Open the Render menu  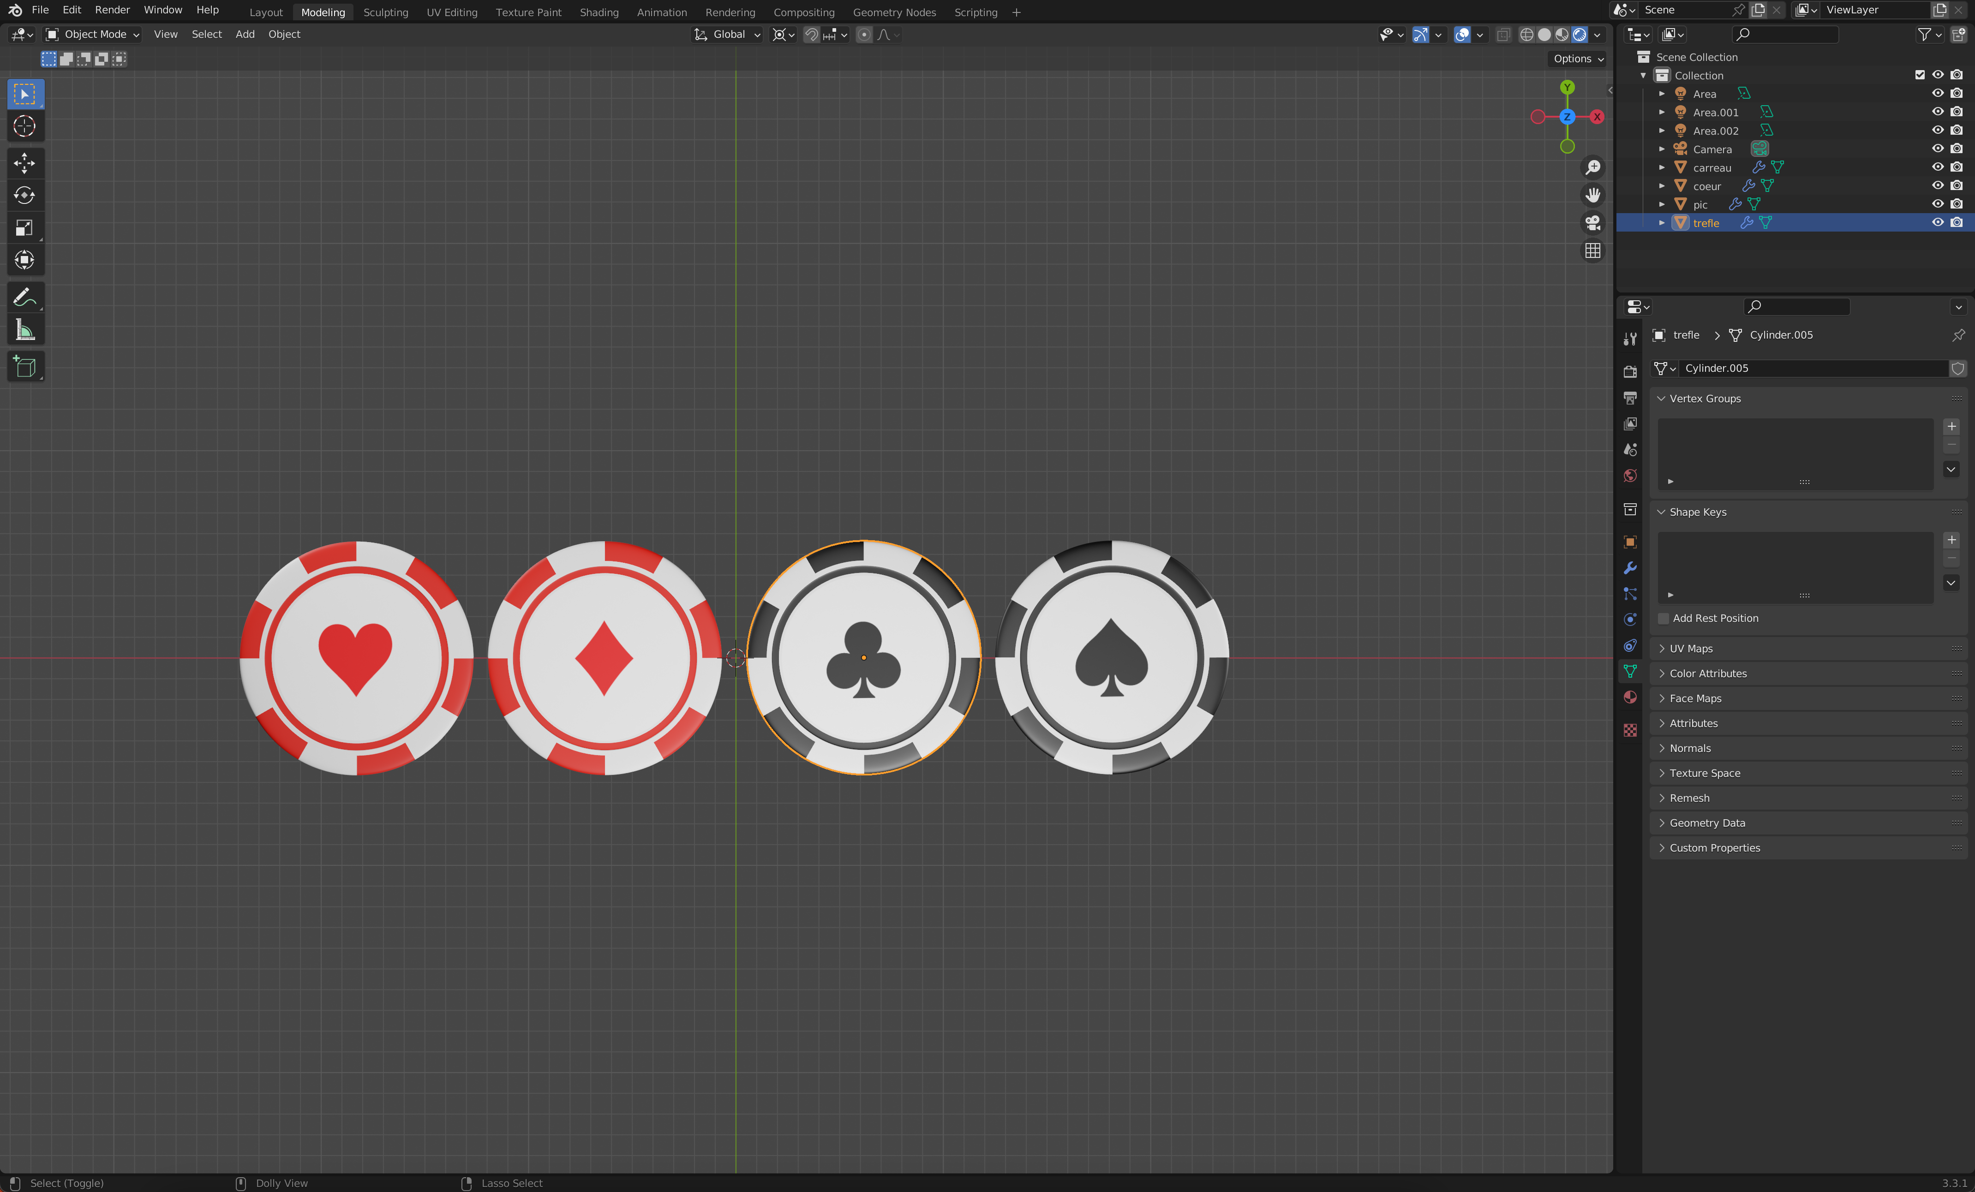[x=112, y=10]
